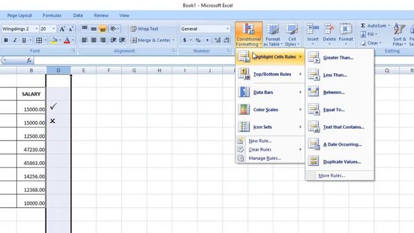Click Decrease Indent icon

point(113,40)
